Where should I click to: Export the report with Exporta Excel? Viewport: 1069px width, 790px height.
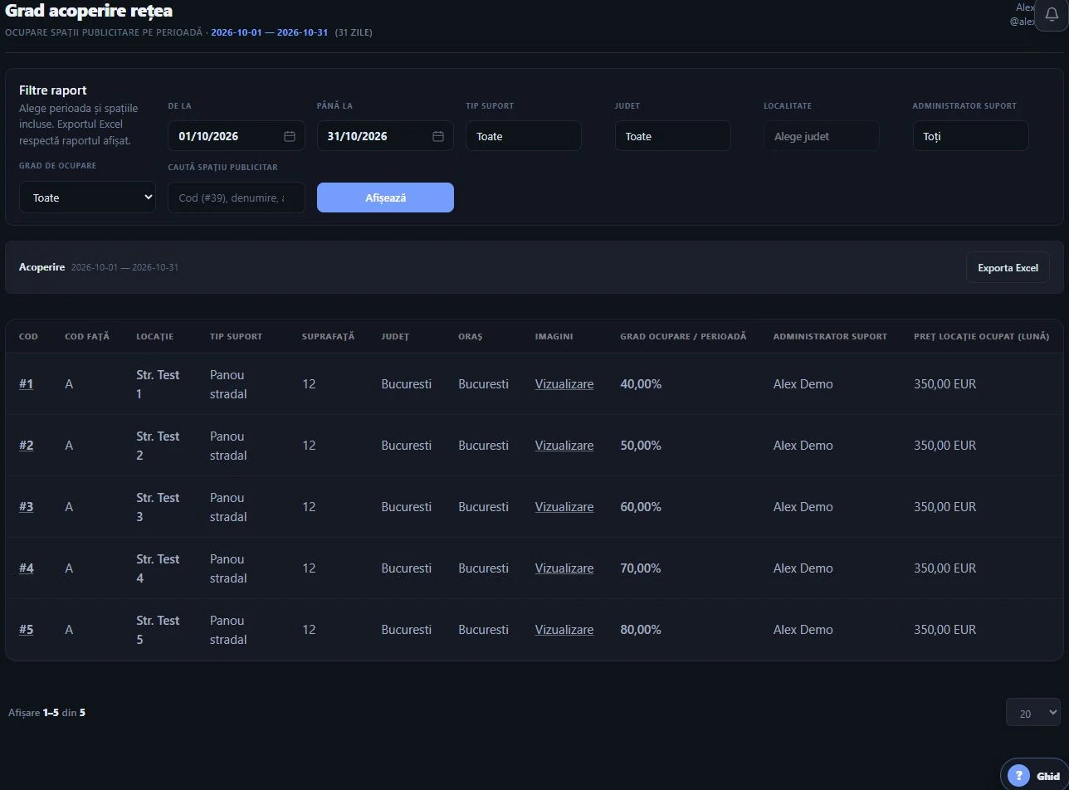[1008, 267]
